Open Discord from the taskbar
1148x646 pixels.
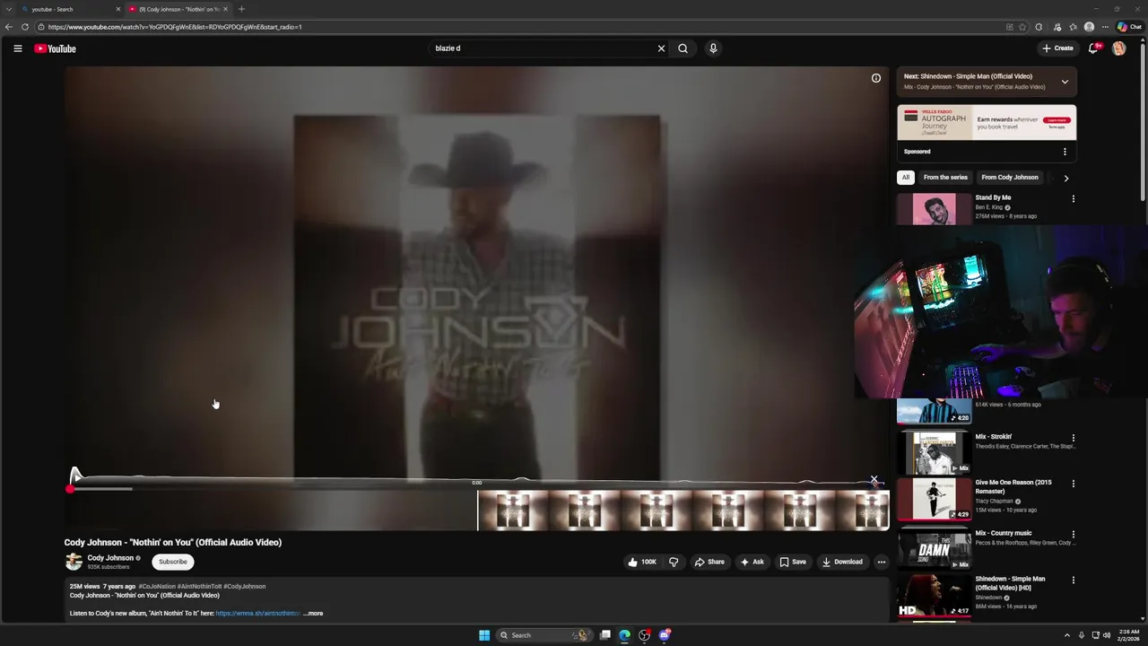click(665, 635)
